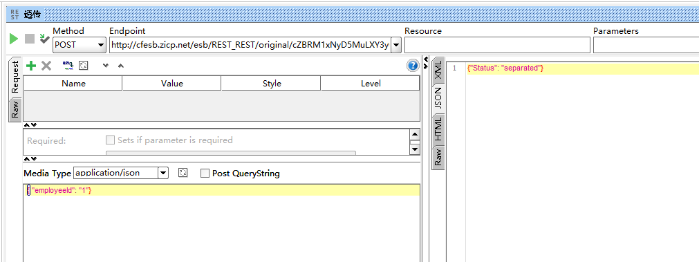Move parameter down with down arrow

pyautogui.click(x=106, y=66)
